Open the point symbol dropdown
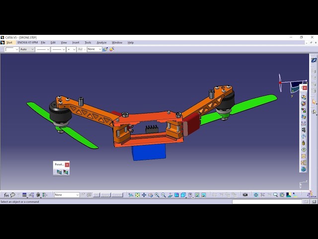Viewport: 318px width, 239px height. coord(72,49)
